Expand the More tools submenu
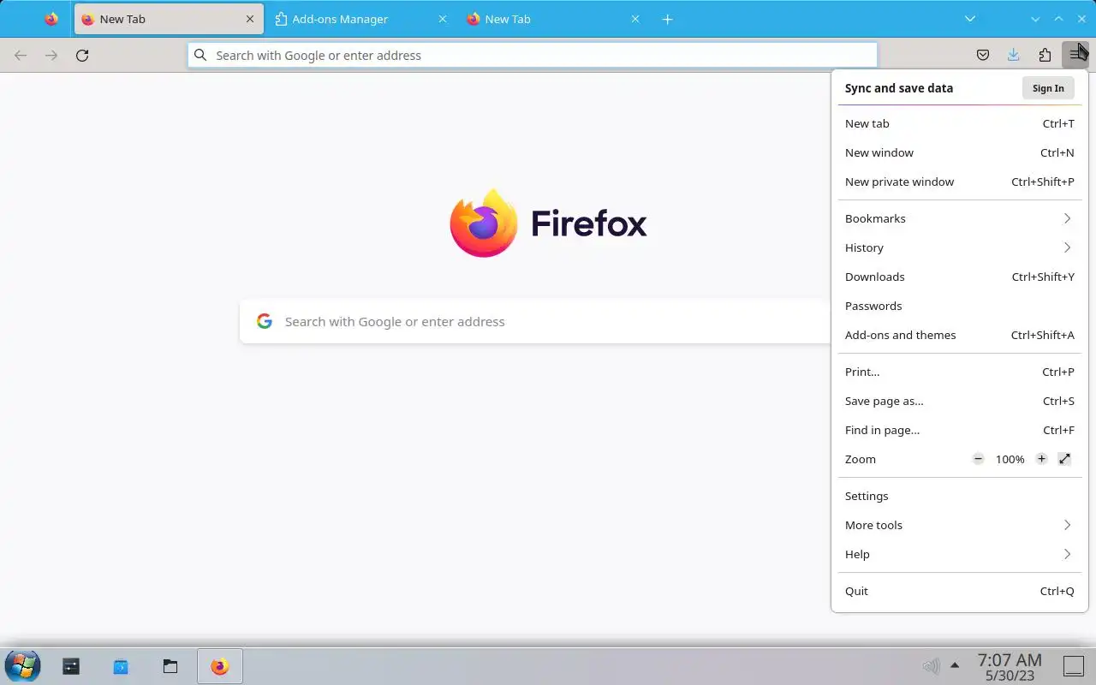This screenshot has width=1096, height=685. pos(960,525)
